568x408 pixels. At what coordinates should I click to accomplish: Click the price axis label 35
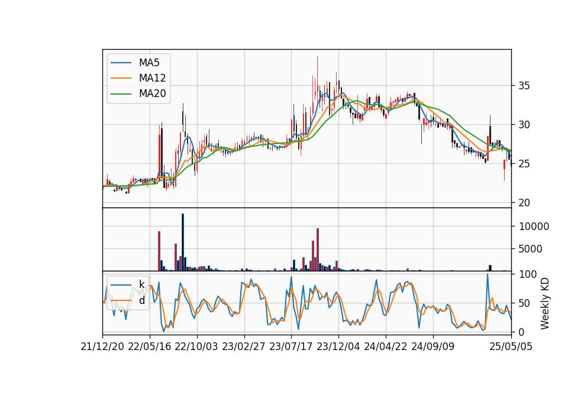(524, 86)
